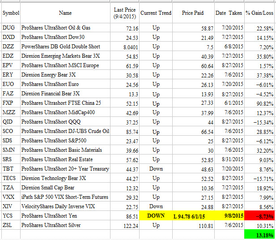The image size is (276, 240).
Task: Click ProShares UltraShort Oil & Gas name
Action: pos(65,28)
